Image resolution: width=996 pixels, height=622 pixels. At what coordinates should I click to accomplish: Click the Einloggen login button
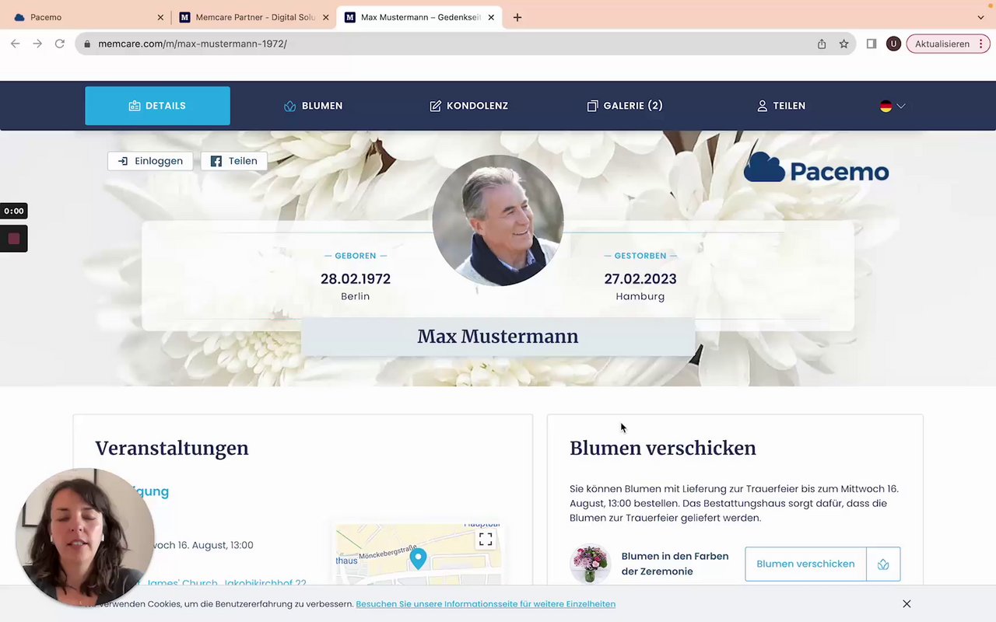coord(150,161)
